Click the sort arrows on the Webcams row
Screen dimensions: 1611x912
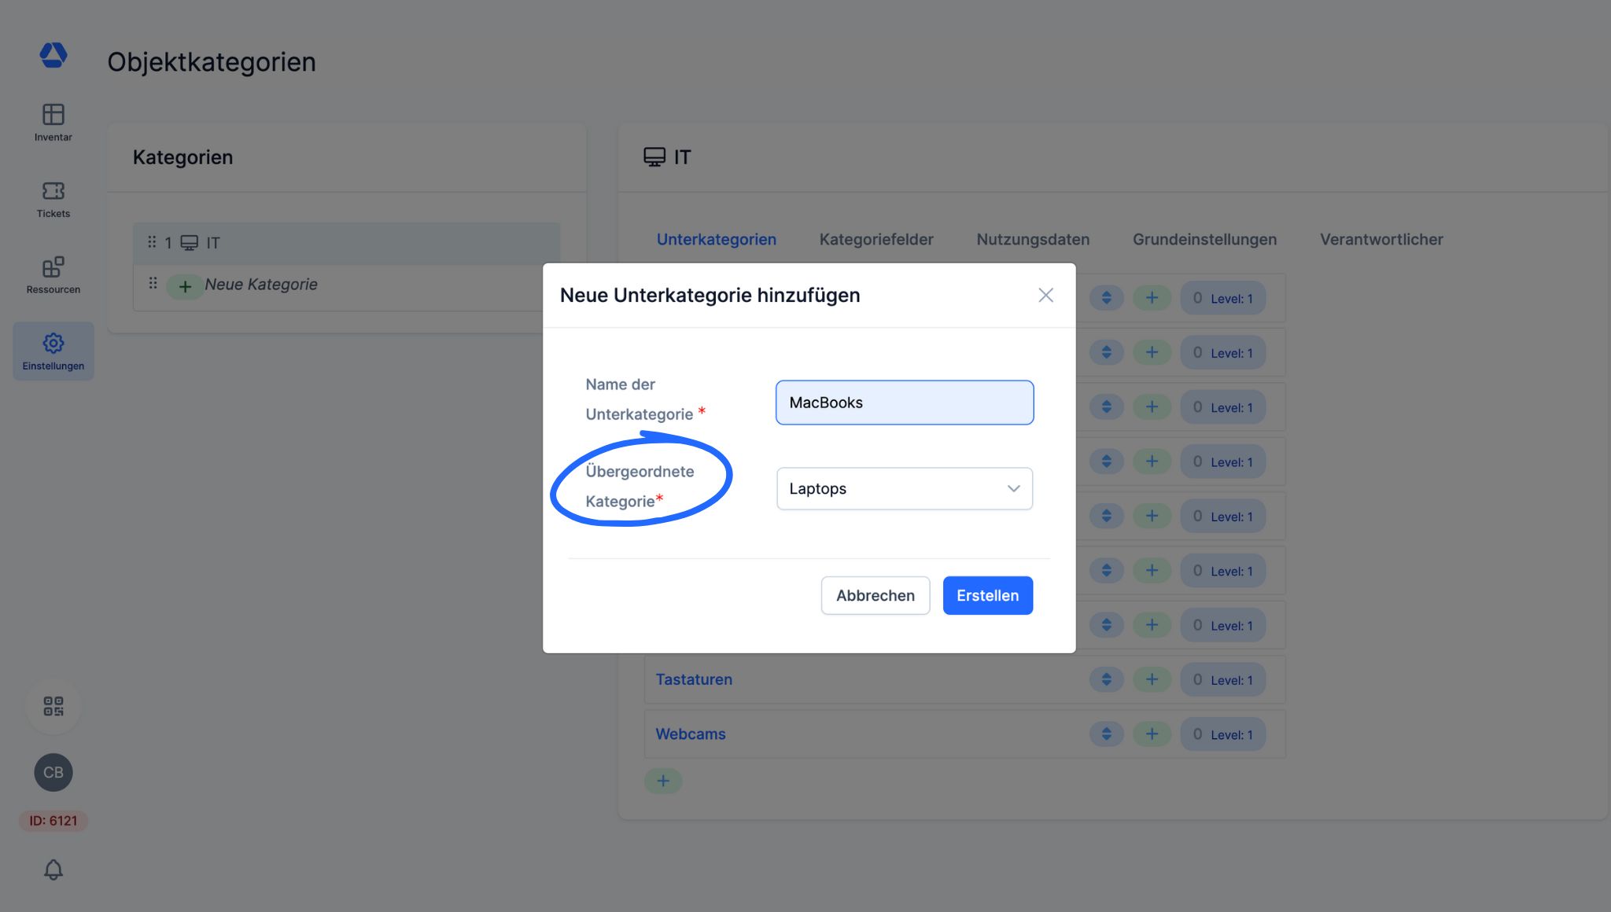click(1106, 734)
